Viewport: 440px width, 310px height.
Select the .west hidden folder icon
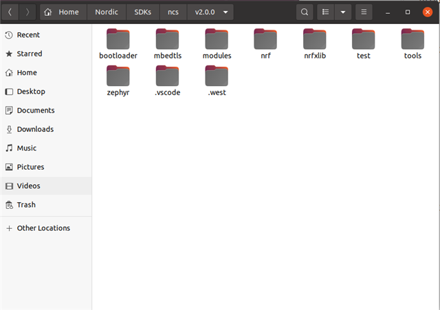pyautogui.click(x=217, y=76)
